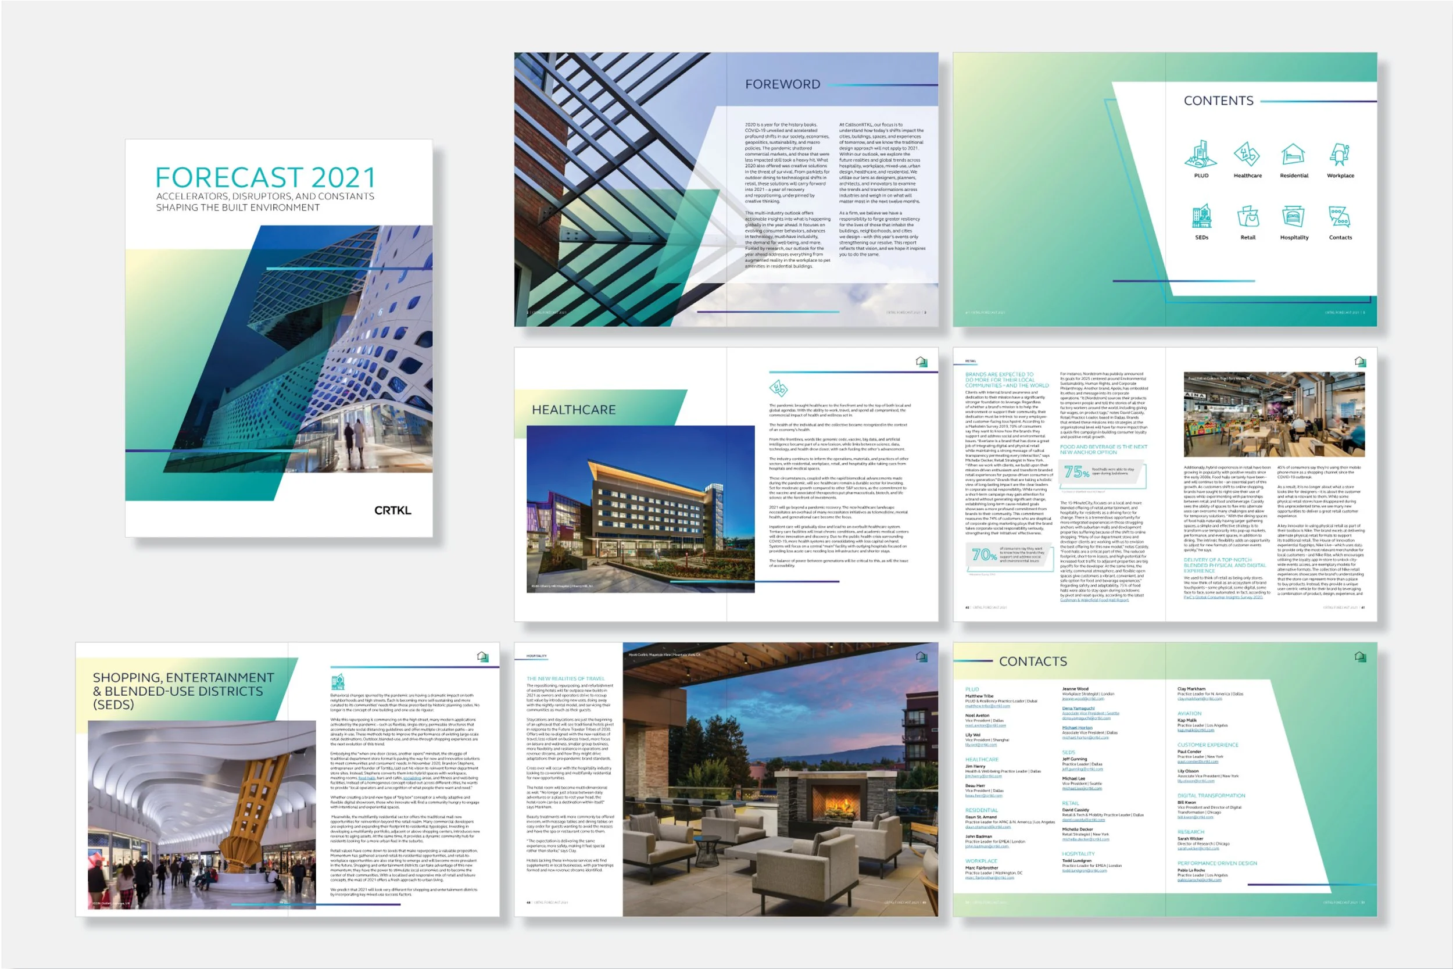This screenshot has height=969, width=1453.
Task: Click the SEDs building icon in Contents
Action: pyautogui.click(x=1201, y=216)
